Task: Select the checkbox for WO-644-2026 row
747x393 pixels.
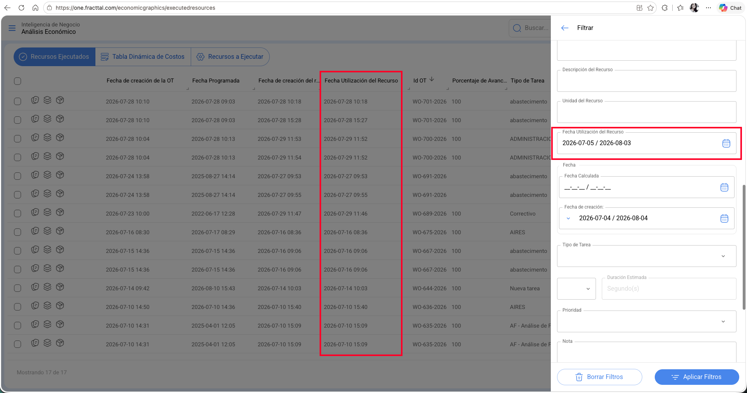Action: [x=18, y=288]
